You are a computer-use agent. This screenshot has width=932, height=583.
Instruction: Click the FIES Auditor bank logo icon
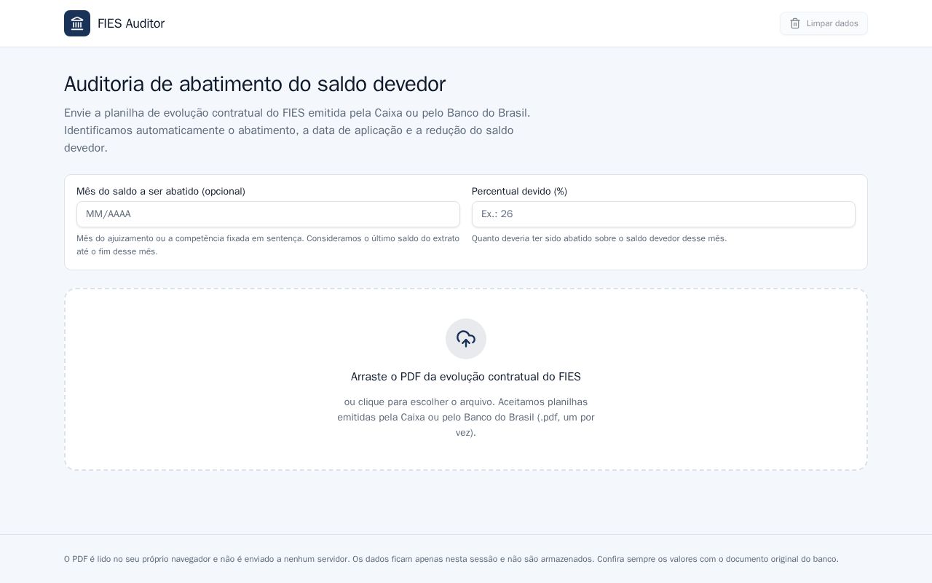[77, 23]
